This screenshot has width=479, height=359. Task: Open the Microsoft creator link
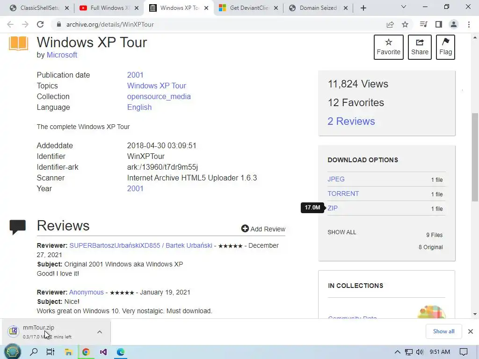point(62,55)
